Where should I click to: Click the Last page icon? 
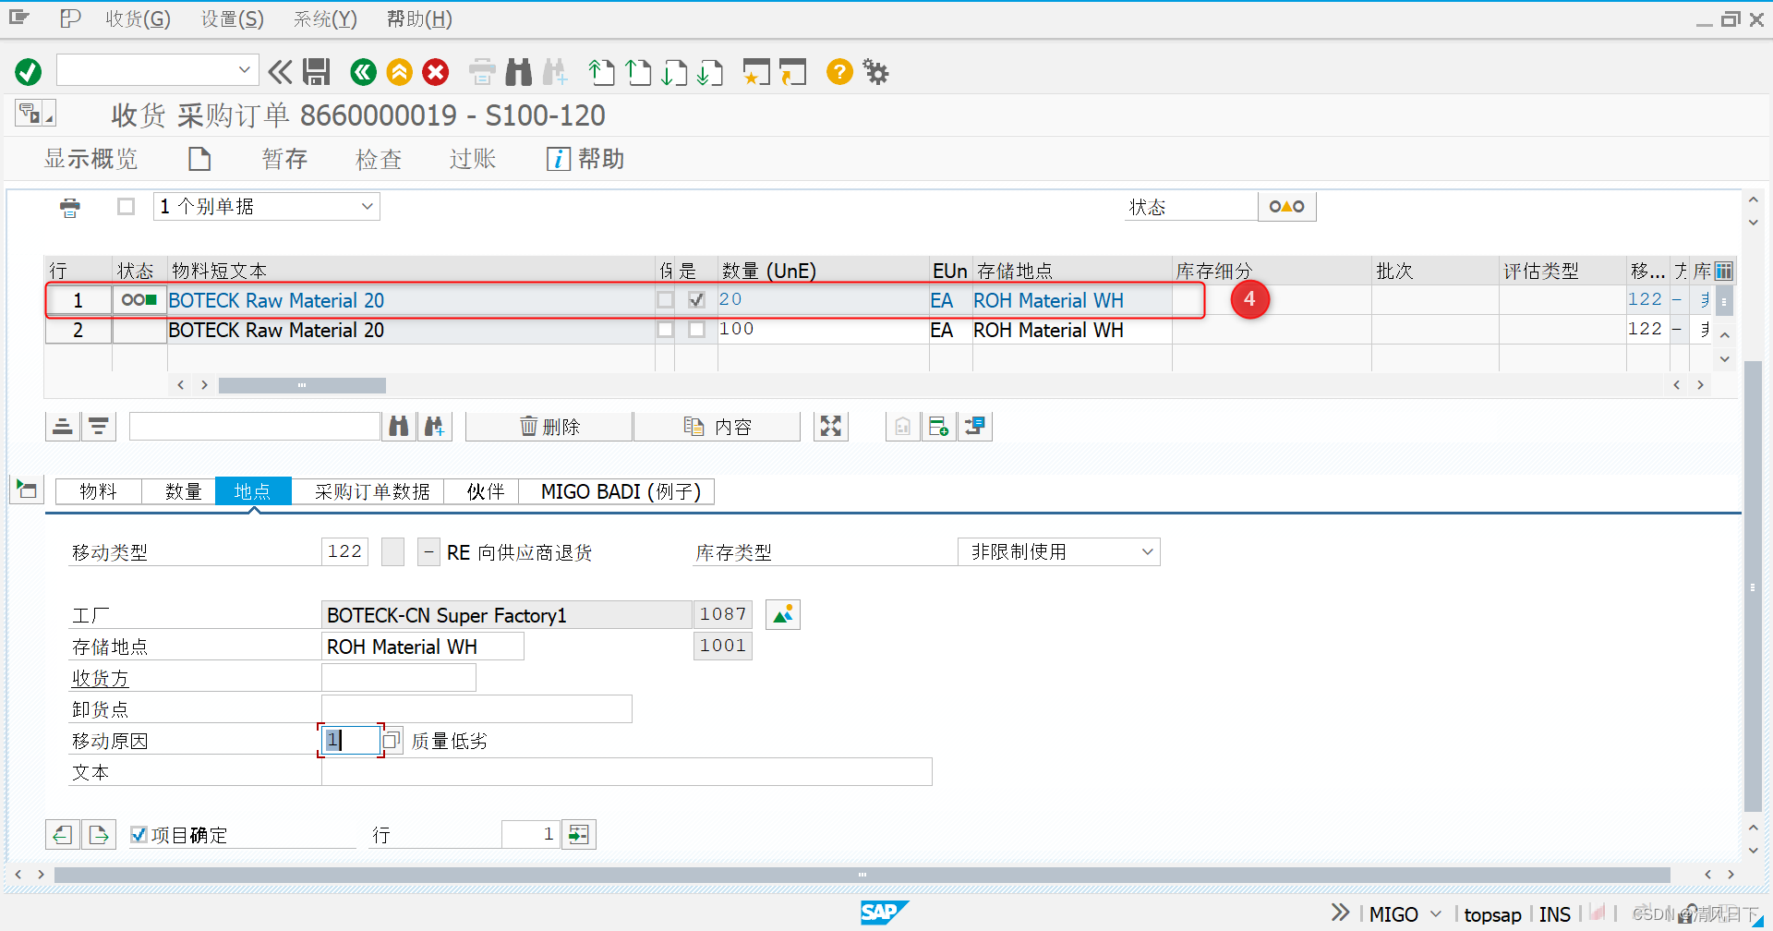[x=710, y=71]
